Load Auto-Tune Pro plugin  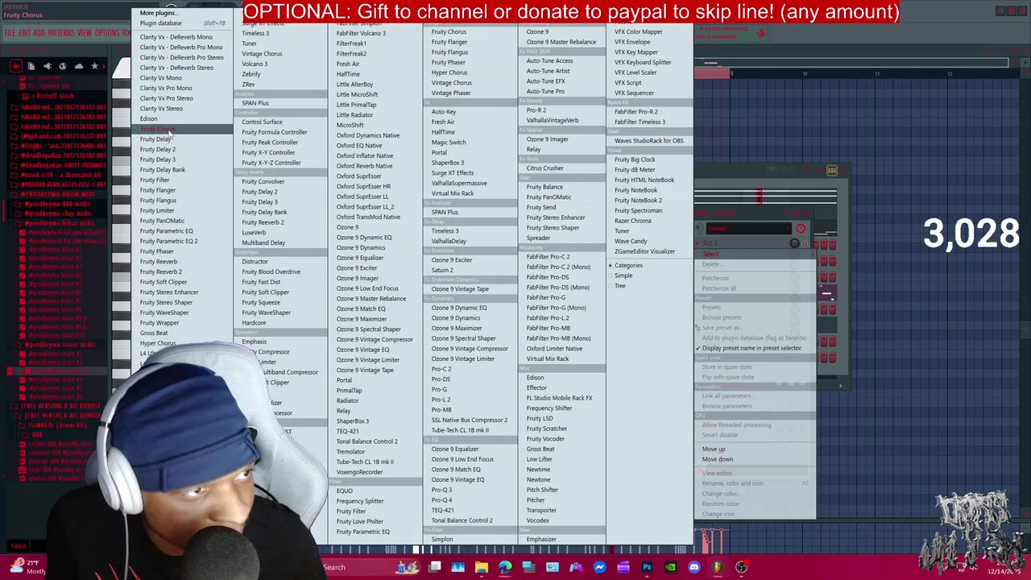point(545,92)
